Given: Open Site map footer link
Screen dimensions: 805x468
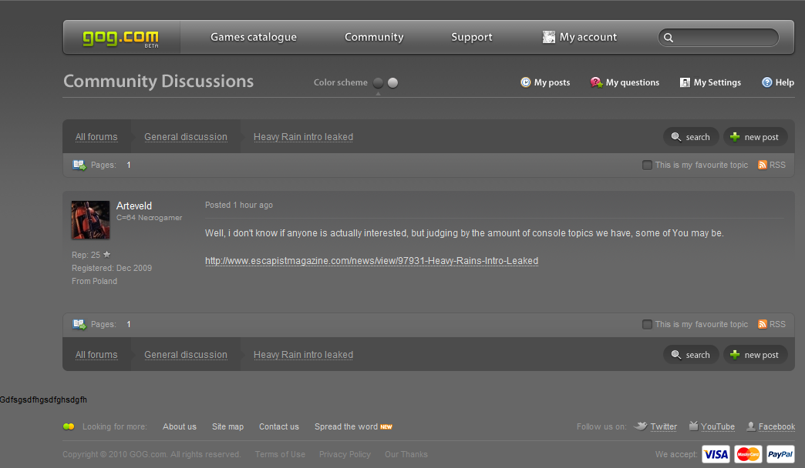Looking at the screenshot, I should [228, 426].
